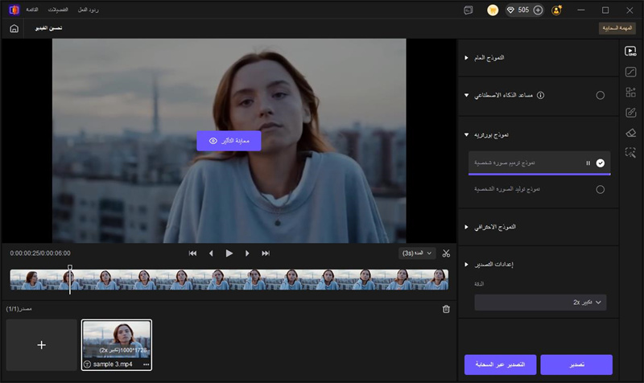Select the UHD video enhancer sidebar tool
644x383 pixels.
coord(631,51)
